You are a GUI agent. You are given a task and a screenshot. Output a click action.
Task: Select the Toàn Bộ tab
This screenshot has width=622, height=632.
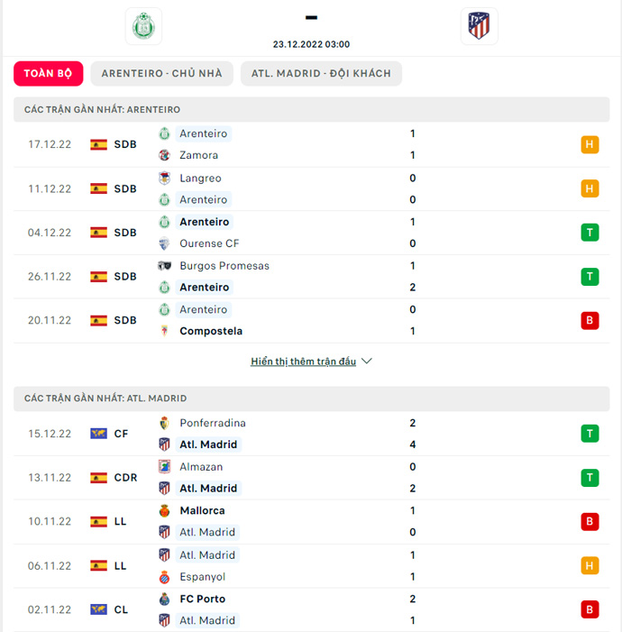click(49, 73)
